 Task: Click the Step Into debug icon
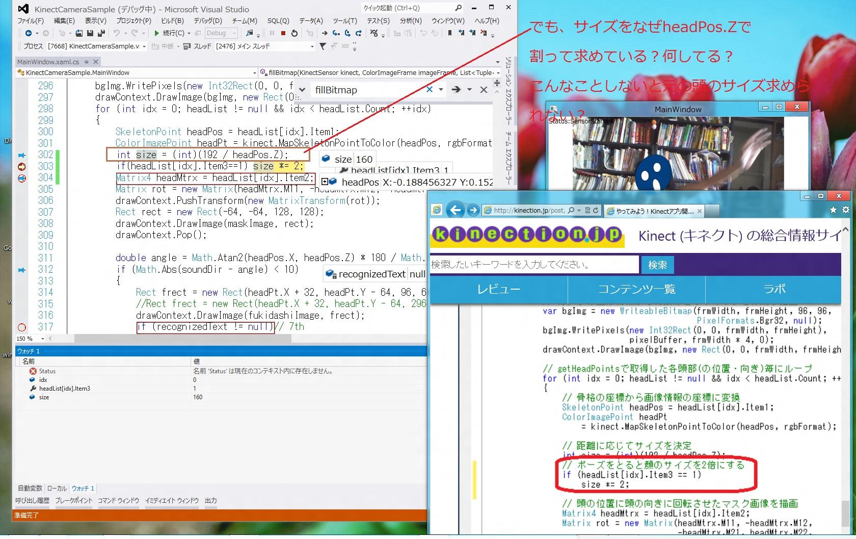point(336,33)
